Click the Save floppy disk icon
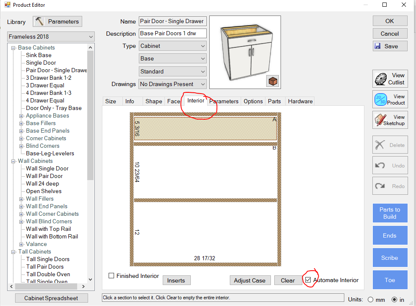The image size is (416, 306). (377, 46)
